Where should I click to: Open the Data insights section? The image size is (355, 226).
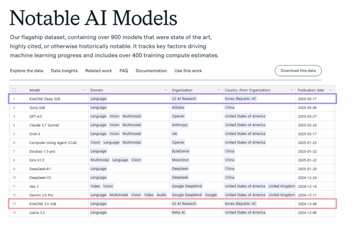(x=64, y=70)
